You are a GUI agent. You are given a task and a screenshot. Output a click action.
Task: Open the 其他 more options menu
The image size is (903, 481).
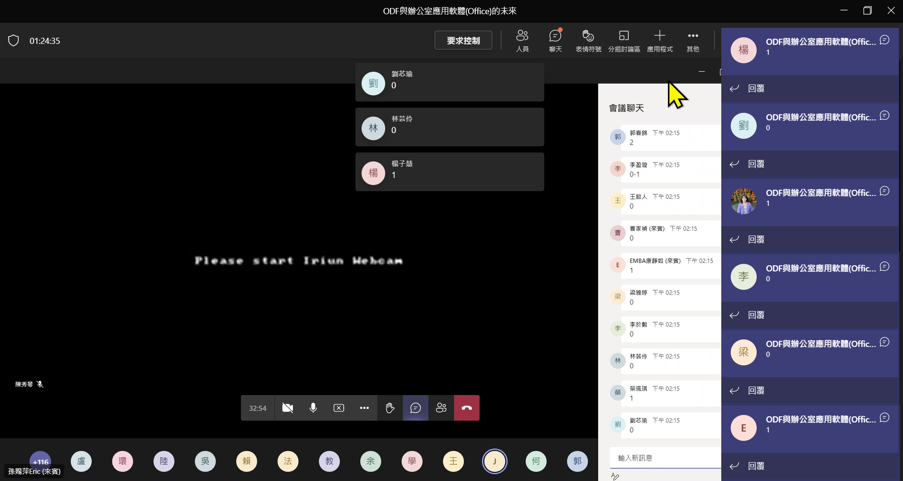(692, 41)
